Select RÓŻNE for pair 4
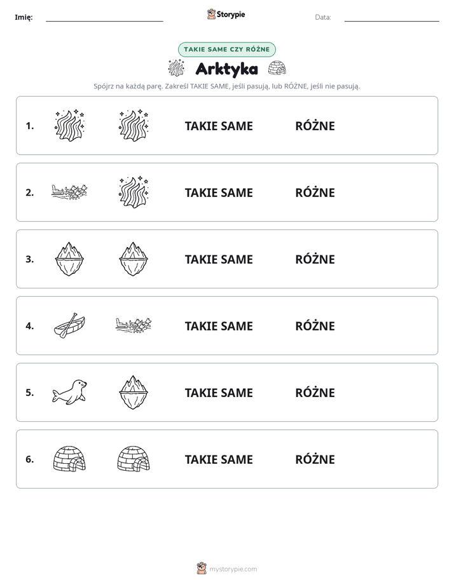 pos(315,326)
